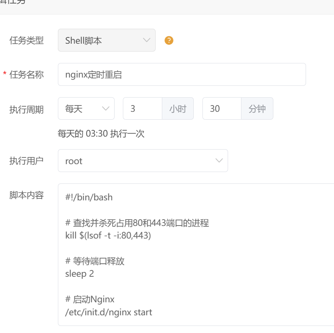The width and height of the screenshot is (334, 333).
Task: Click the orange help question mark icon
Action: [x=169, y=41]
